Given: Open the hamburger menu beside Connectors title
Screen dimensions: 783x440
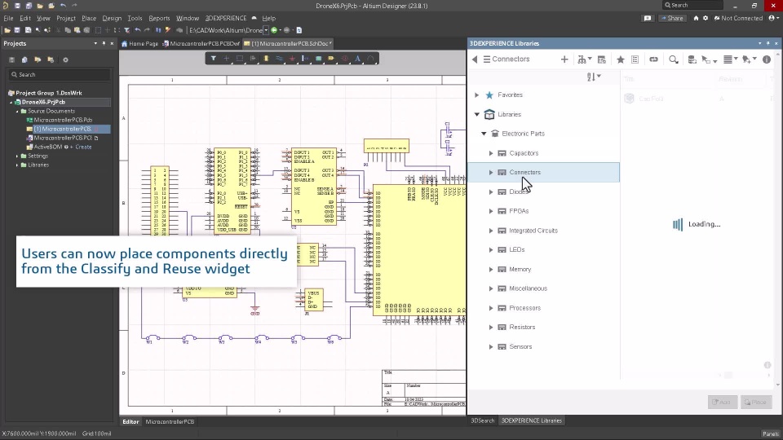Looking at the screenshot, I should (487, 59).
